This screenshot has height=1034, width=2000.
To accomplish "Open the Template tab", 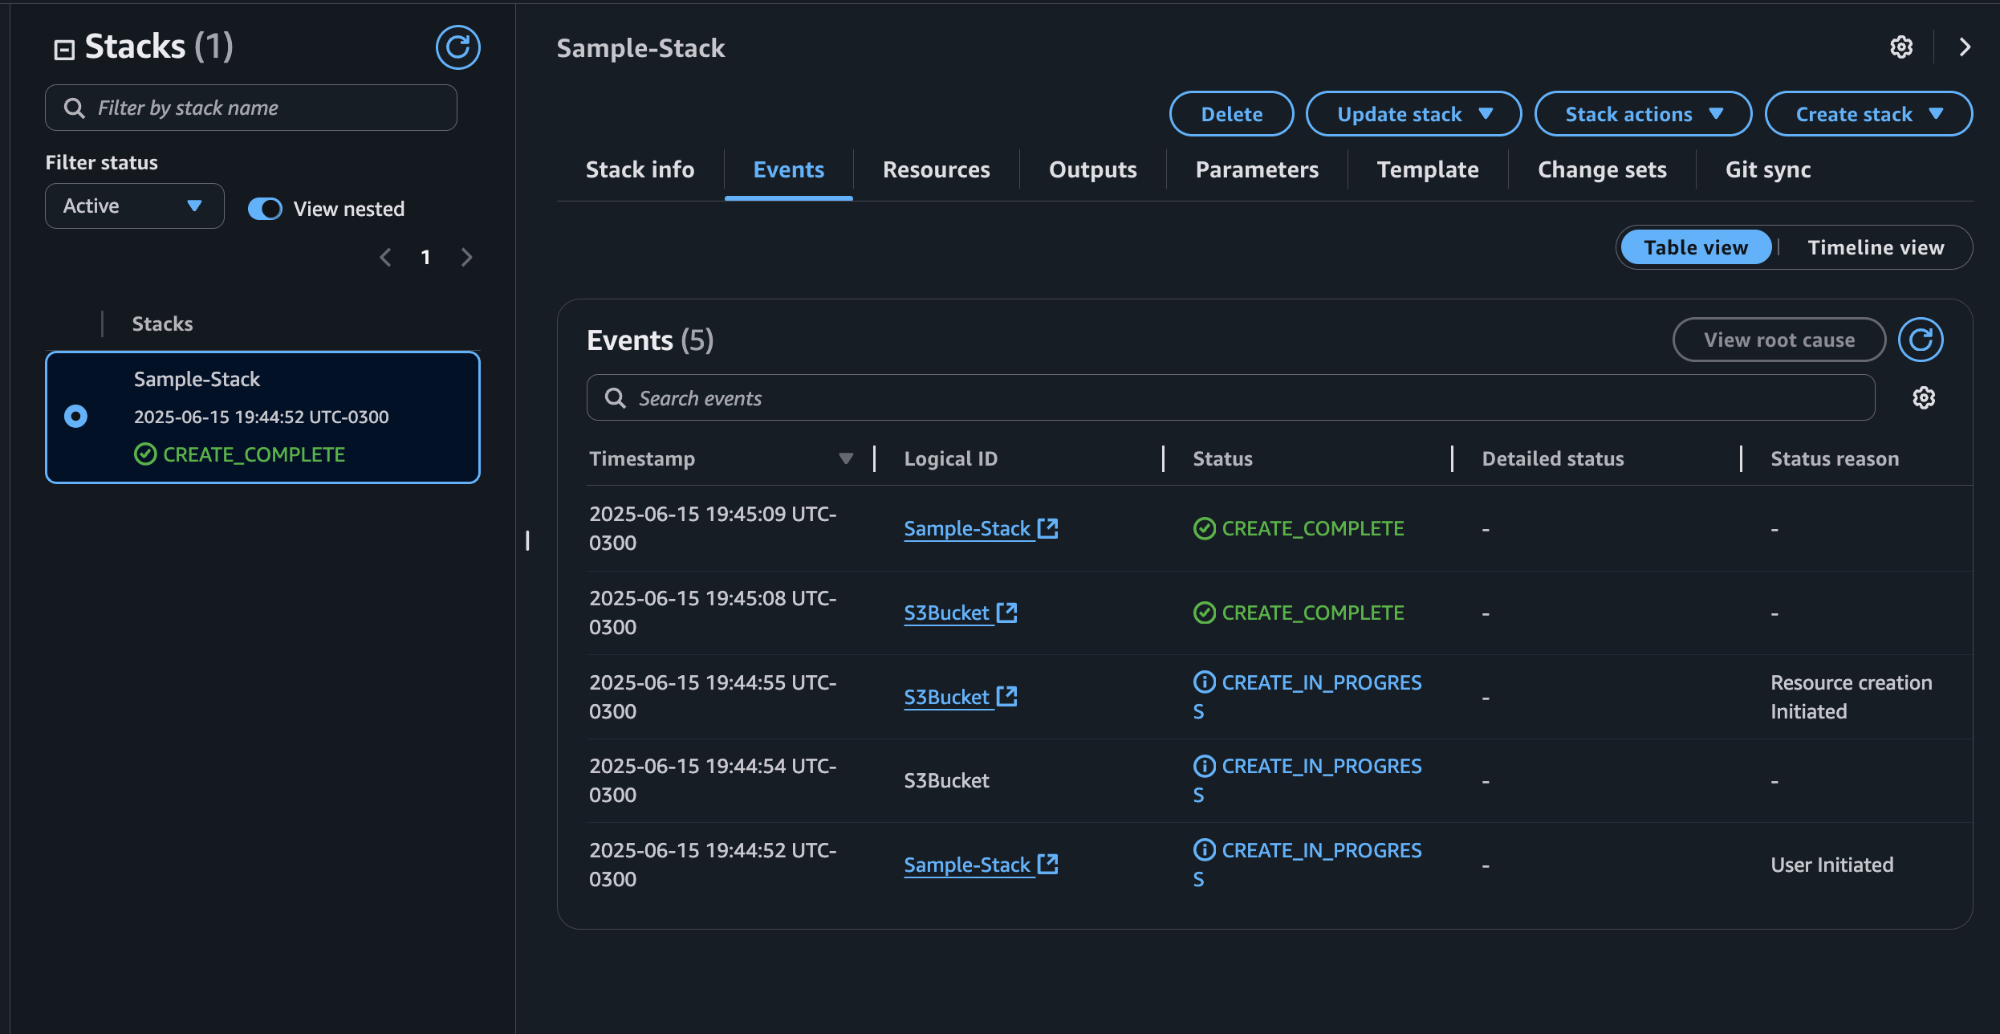I will coord(1427,169).
